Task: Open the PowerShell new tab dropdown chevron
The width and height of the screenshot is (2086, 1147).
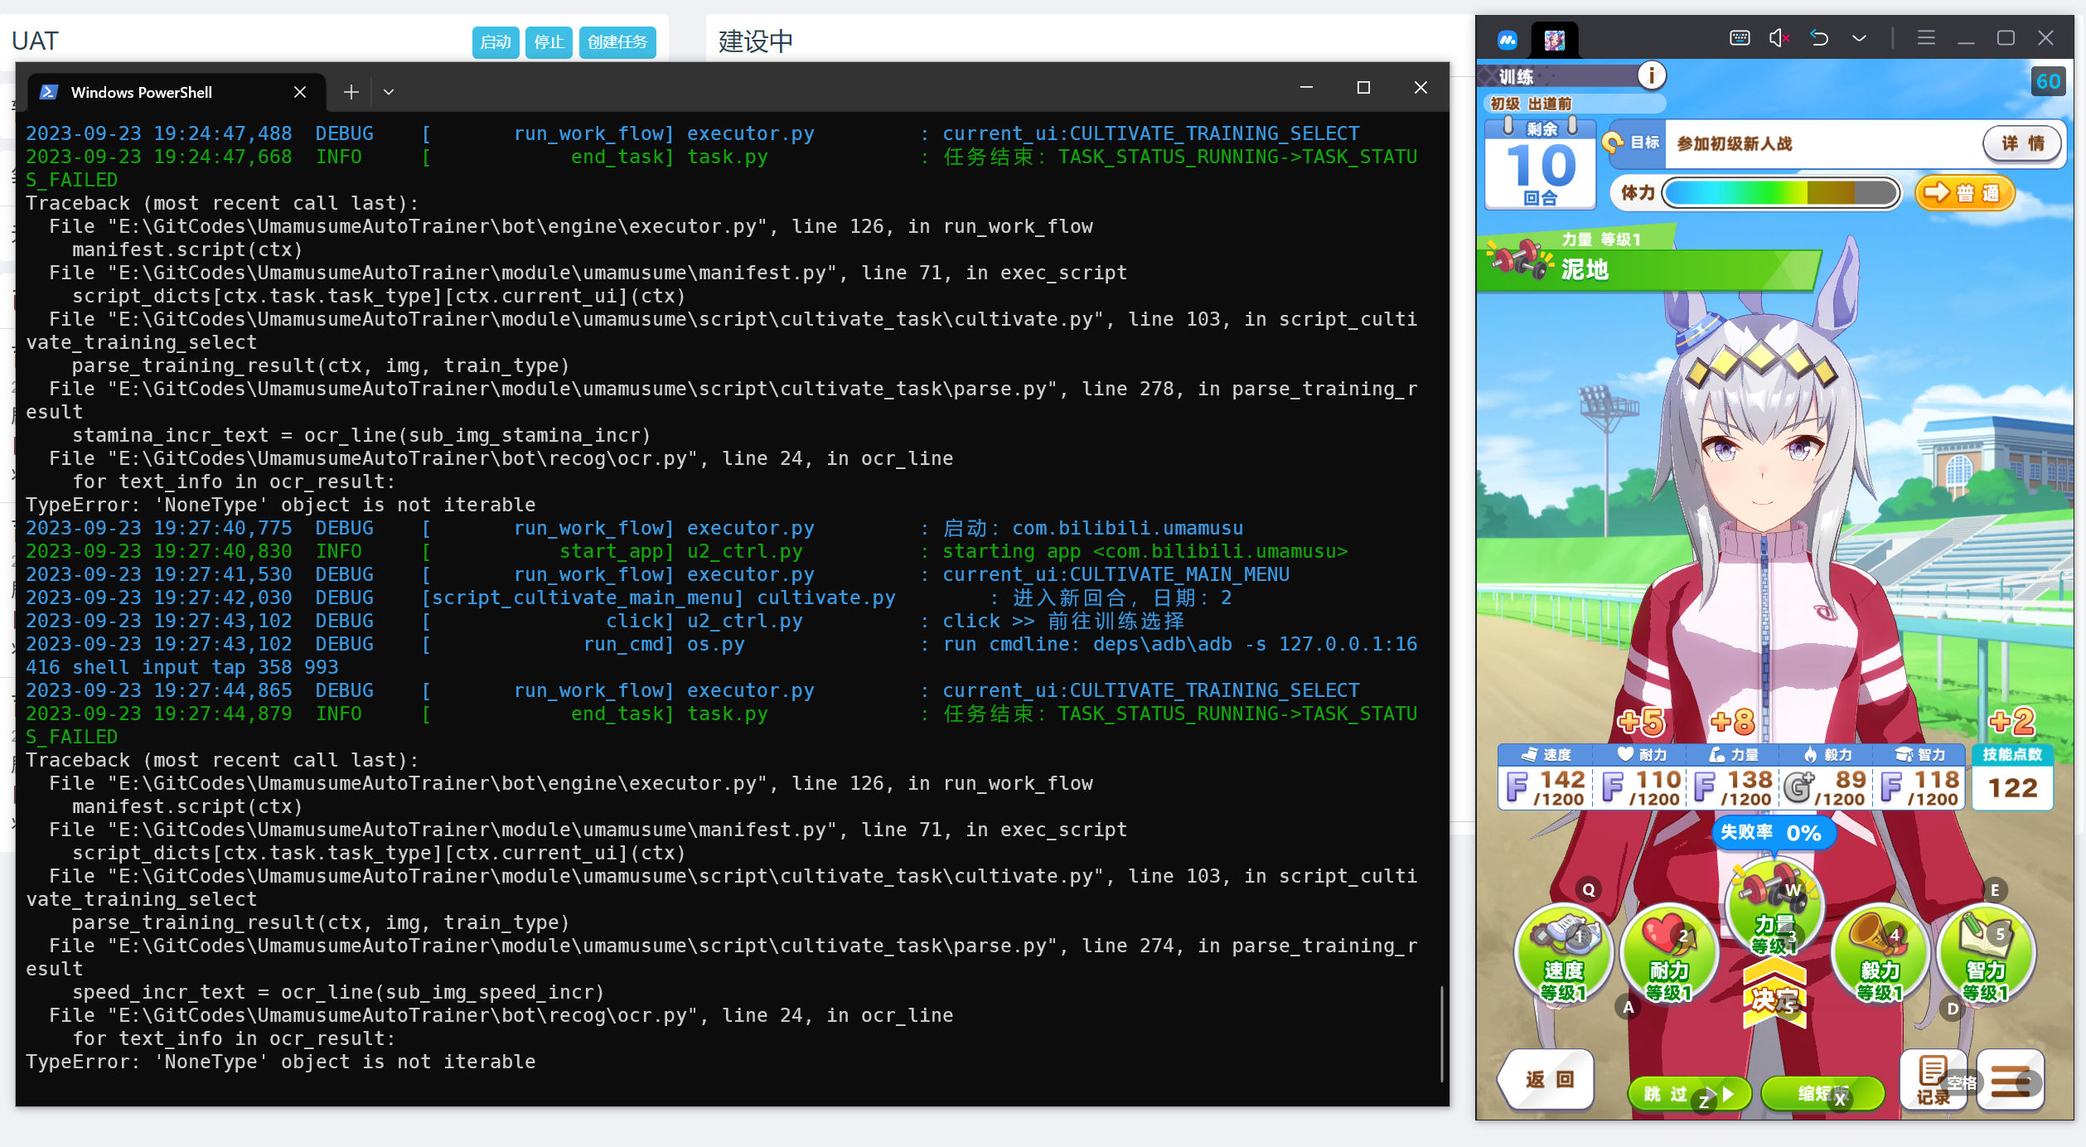Action: click(388, 91)
